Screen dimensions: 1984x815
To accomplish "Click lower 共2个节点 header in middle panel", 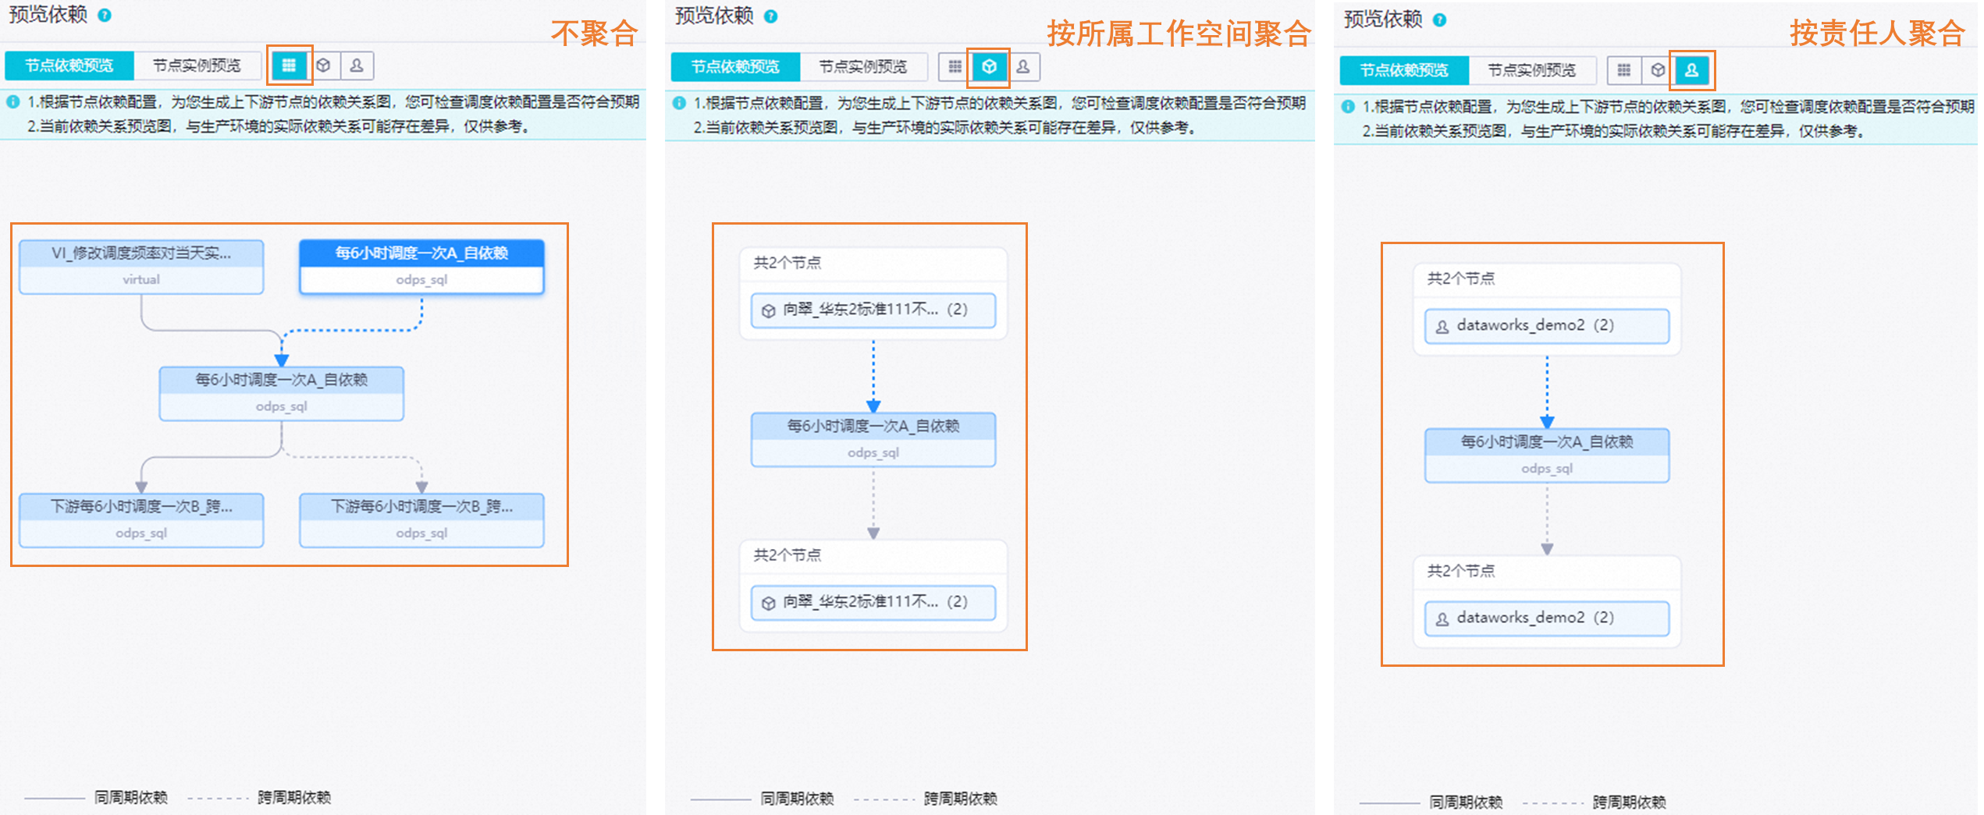I will 788,555.
